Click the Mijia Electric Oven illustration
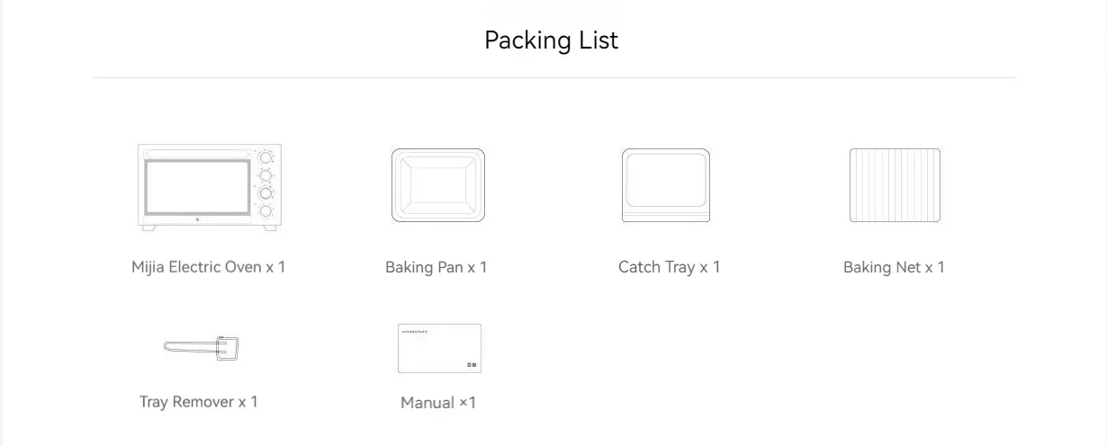The image size is (1107, 446). 209,187
